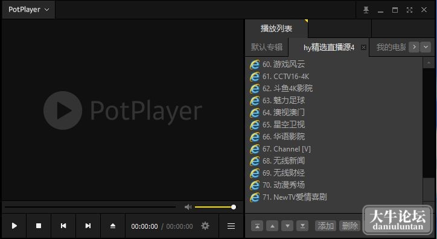The image size is (437, 239).
Task: Click the PotPlayer logo in video area
Action: 123,110
